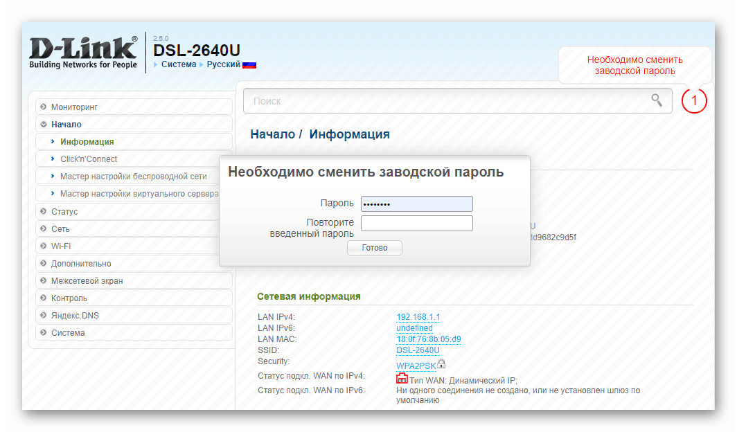Image resolution: width=737 pixels, height=432 pixels.
Task: Click the Статус подкл. WAN по IPv6 label
Action: coord(311,390)
